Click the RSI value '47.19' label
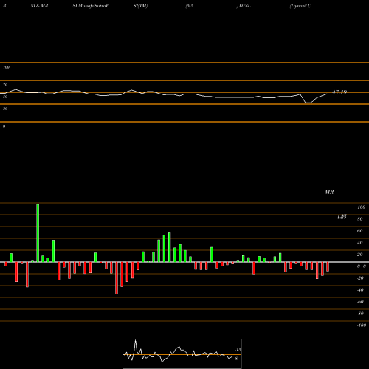 [339, 92]
